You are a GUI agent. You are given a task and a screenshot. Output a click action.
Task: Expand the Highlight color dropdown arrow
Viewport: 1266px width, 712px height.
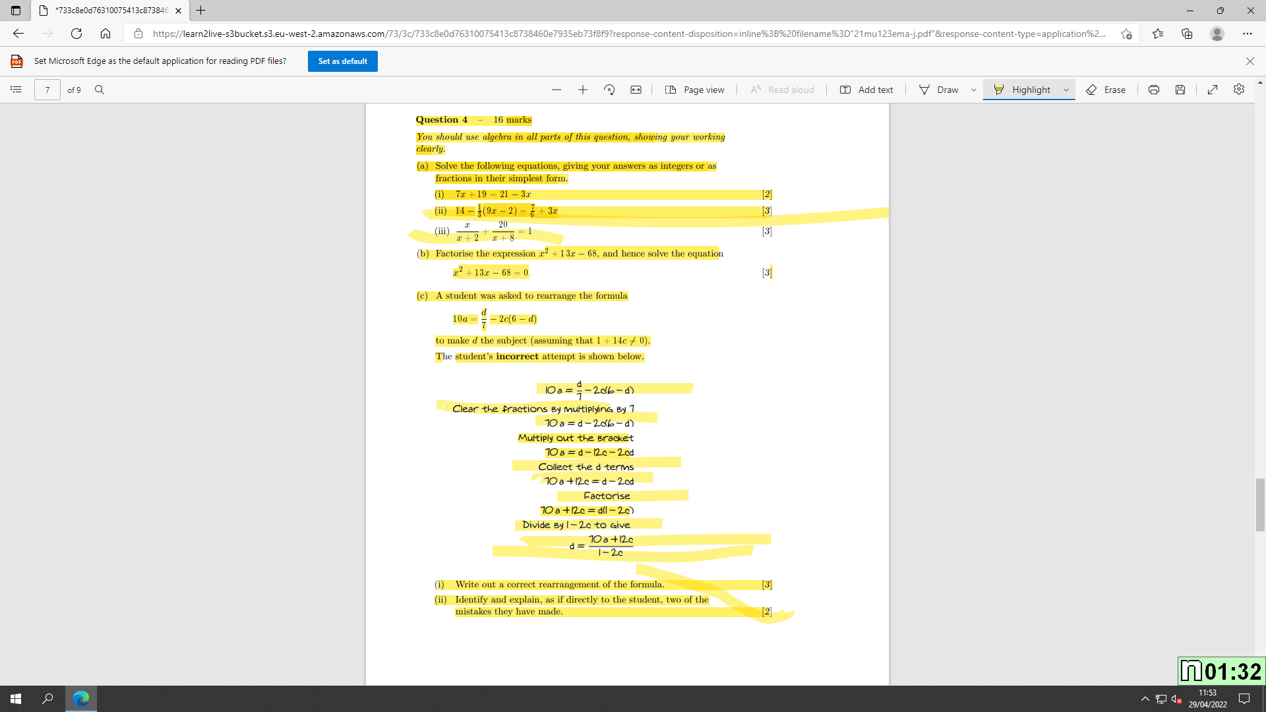[x=1066, y=90]
